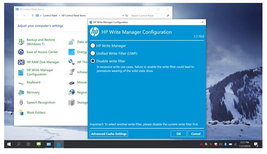267x154 pixels.
Task: Open the Recovery link text
Action: point(33,92)
